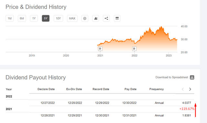Screen dimensions: 207x123
Task: Click ex-div date 12/28/2022
Action: coord(75,103)
